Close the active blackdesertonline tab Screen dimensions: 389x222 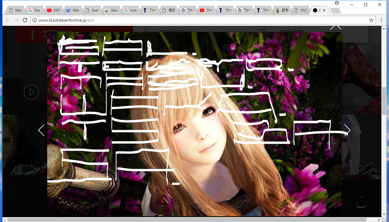point(324,10)
